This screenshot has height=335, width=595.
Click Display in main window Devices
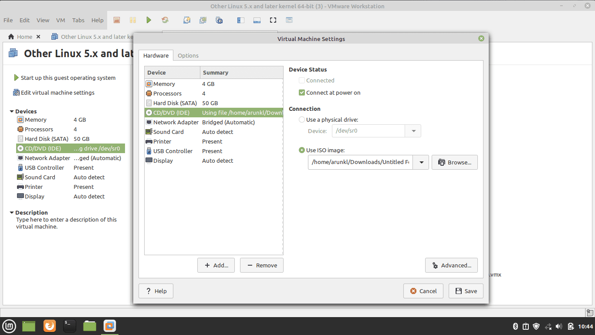[71, 196]
